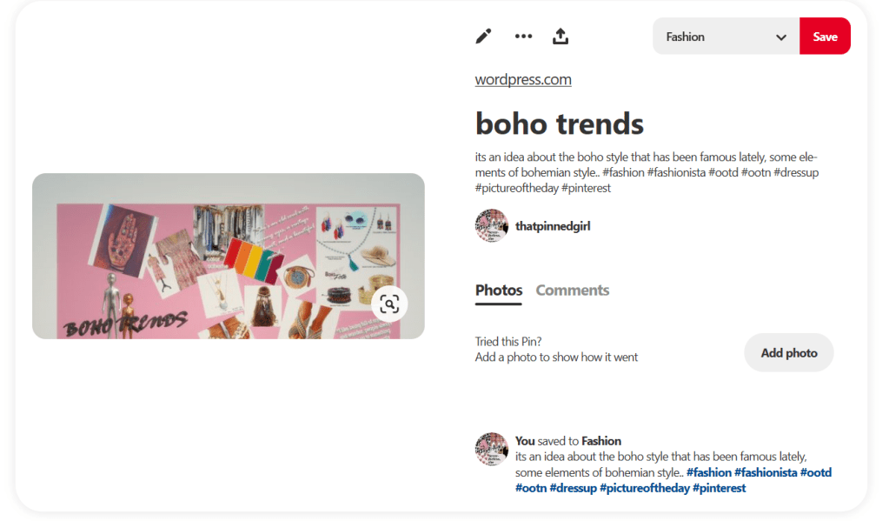Open the three-dot more options menu
Image resolution: width=889 pixels, height=521 pixels.
tap(523, 37)
